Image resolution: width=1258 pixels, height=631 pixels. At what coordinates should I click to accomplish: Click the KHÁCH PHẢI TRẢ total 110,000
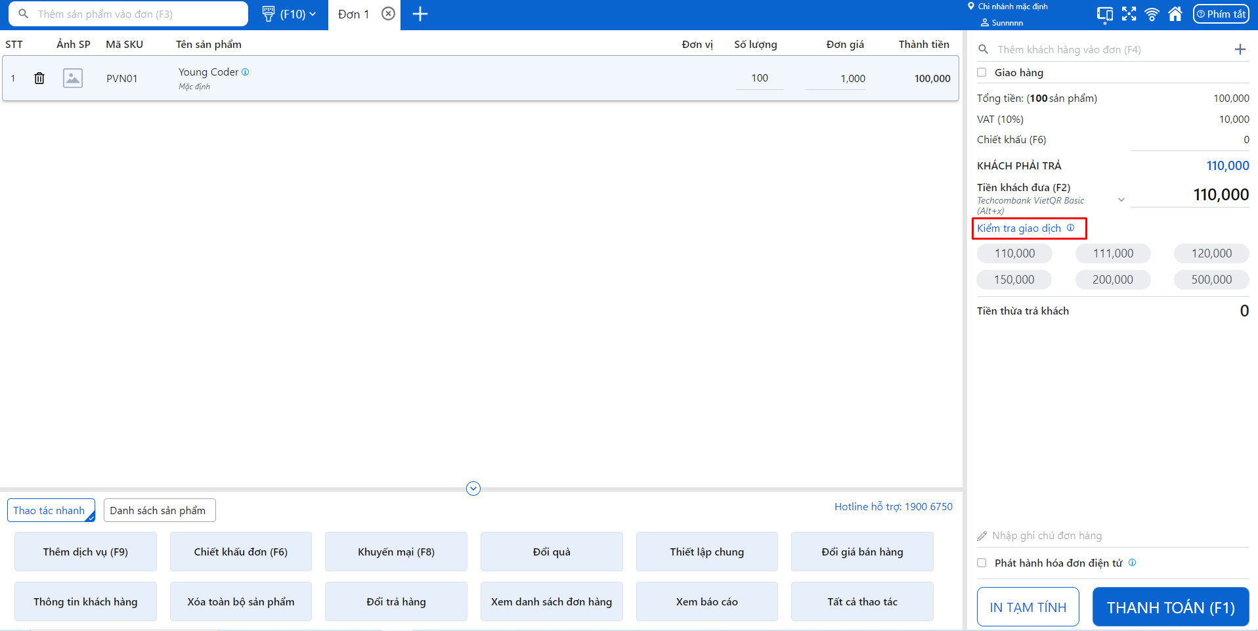click(1227, 165)
